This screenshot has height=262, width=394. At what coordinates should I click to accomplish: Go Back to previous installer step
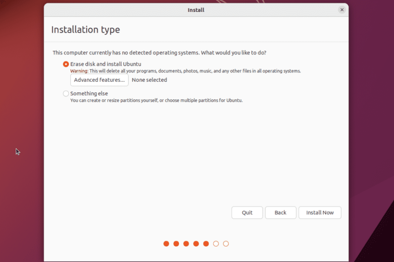280,212
